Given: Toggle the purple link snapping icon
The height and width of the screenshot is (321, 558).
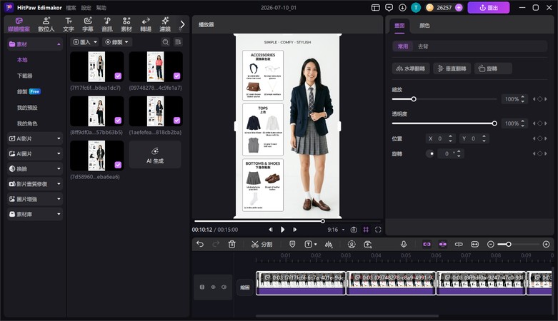Looking at the screenshot, I should pos(427,244).
